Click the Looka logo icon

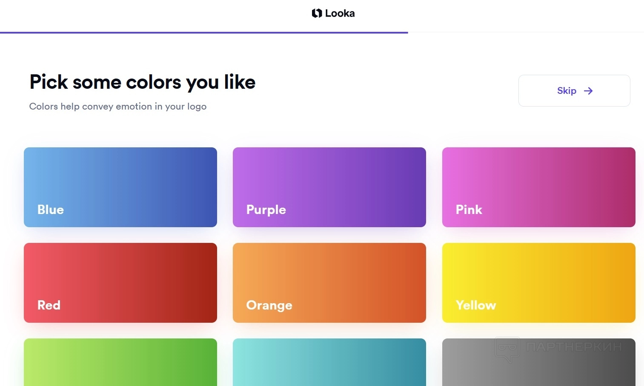coord(317,13)
